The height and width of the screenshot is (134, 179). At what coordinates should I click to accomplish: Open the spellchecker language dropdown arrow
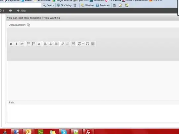tap(83, 44)
